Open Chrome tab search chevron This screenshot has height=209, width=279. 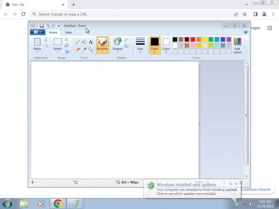pyautogui.click(x=246, y=5)
